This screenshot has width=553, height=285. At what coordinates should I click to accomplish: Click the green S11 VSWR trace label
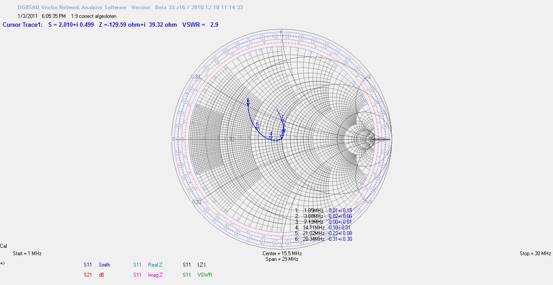(x=197, y=275)
